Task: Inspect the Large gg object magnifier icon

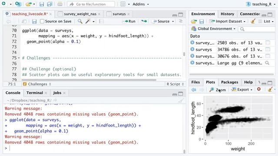Action: (267, 63)
